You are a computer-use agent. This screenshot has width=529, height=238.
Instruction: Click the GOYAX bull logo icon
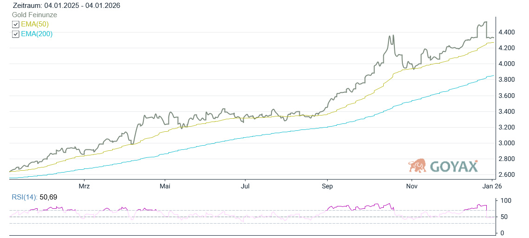(418, 165)
